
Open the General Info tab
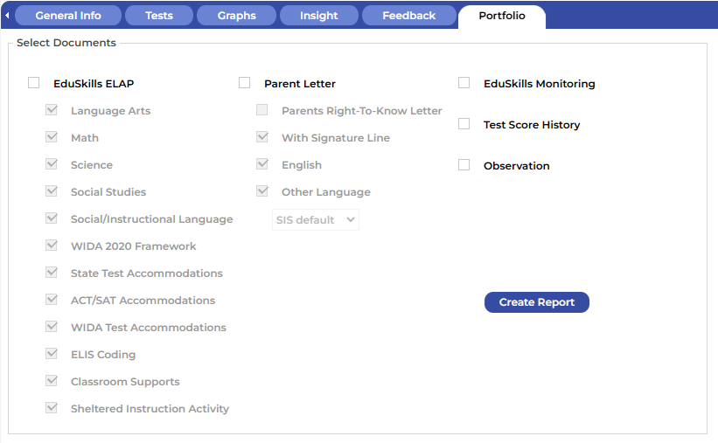pos(68,16)
